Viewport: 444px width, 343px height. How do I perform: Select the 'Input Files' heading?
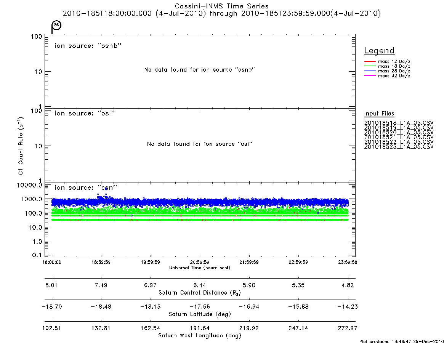379,114
